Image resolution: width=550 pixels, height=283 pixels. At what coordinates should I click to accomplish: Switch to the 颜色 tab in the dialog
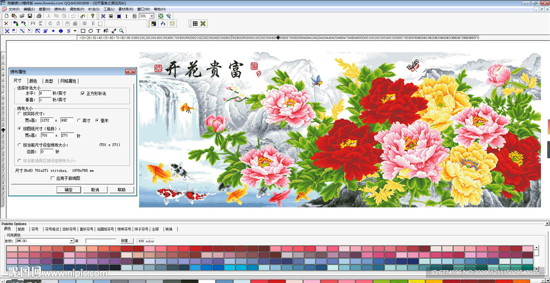pyautogui.click(x=33, y=81)
